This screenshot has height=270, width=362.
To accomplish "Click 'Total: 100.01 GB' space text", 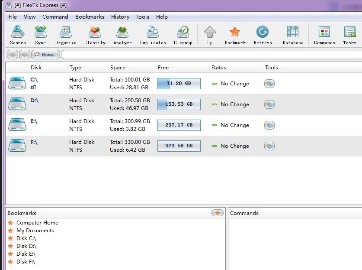I will [x=130, y=80].
